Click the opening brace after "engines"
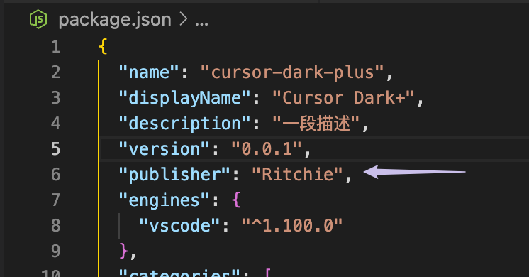This screenshot has width=529, height=277. [x=236, y=200]
